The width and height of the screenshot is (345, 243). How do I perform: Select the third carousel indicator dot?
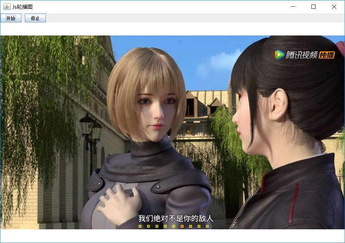157,226
